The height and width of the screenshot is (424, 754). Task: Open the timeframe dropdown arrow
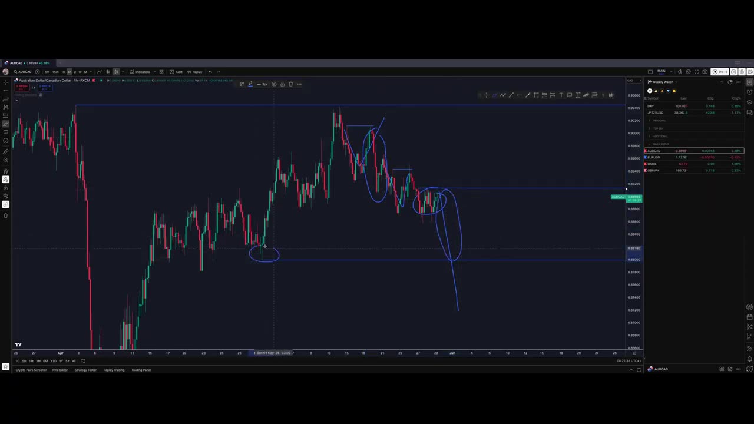click(x=92, y=72)
